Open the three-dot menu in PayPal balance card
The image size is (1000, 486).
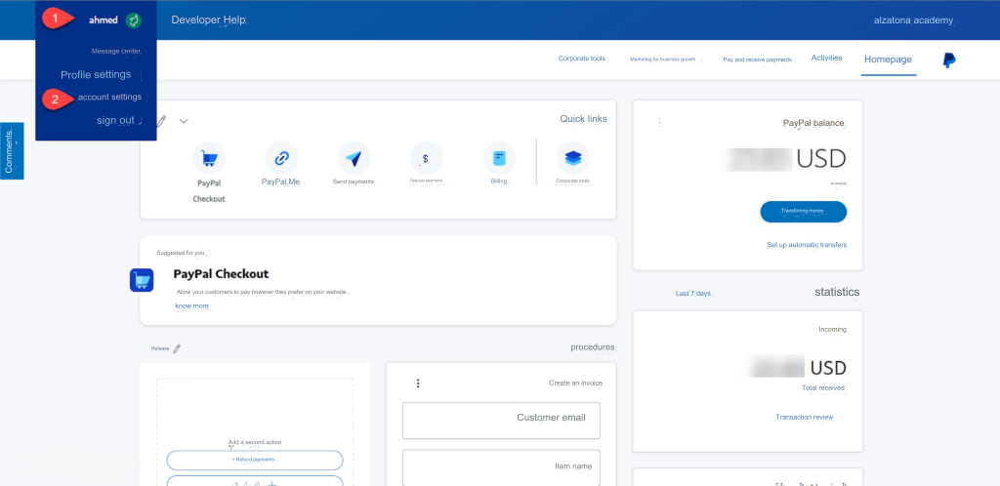click(659, 122)
